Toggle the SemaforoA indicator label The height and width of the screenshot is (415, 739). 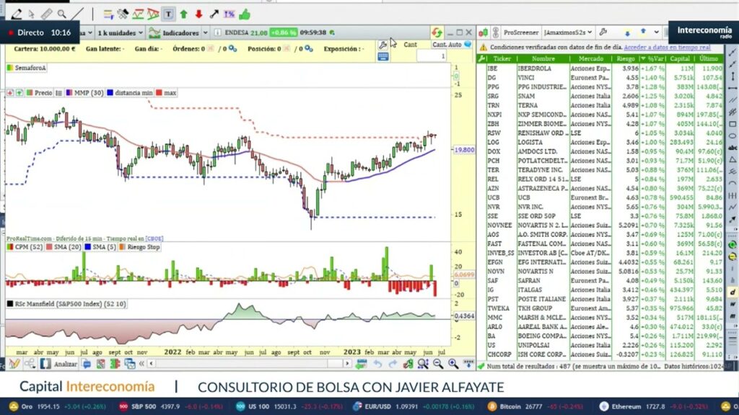point(27,68)
